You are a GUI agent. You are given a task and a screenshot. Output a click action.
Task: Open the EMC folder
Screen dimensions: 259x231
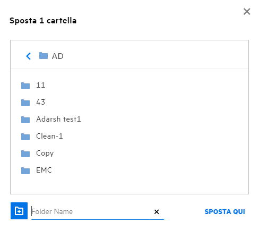click(x=44, y=170)
